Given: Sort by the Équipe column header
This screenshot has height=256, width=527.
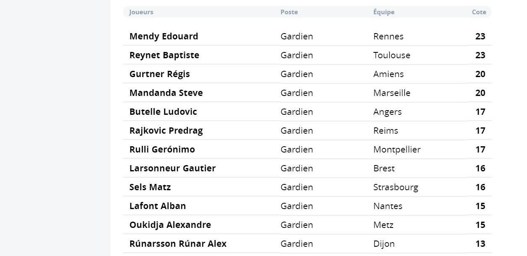Looking at the screenshot, I should coord(384,12).
